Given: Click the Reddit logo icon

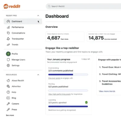Looking at the screenshot, I should [6, 6].
